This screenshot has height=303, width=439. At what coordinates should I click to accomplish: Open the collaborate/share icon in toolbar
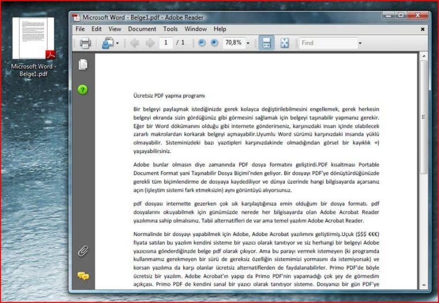point(108,43)
